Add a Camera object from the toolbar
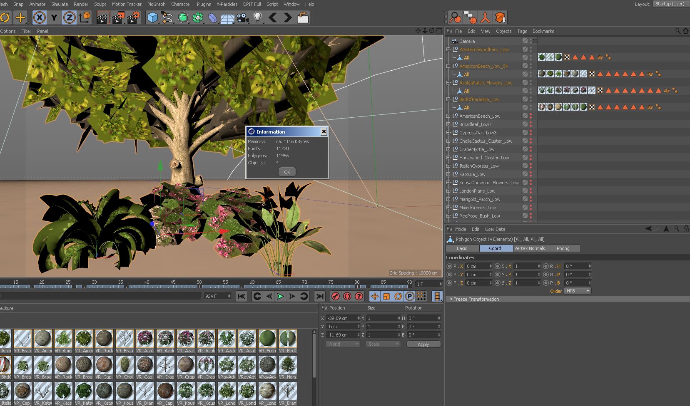This screenshot has height=406, width=690. click(x=242, y=18)
